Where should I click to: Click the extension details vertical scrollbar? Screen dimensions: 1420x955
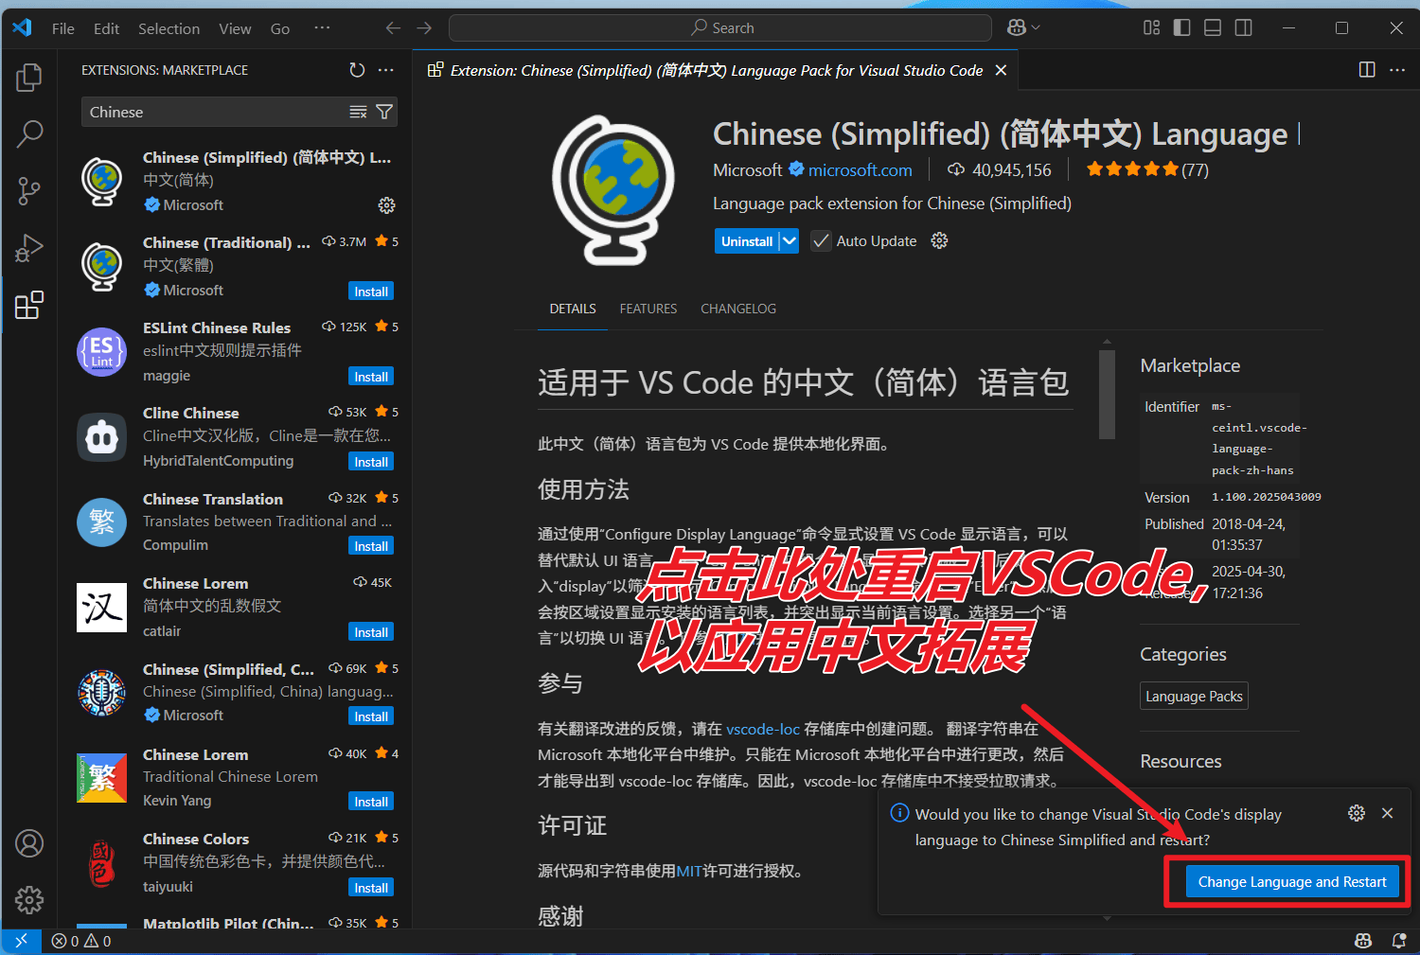point(1107,395)
